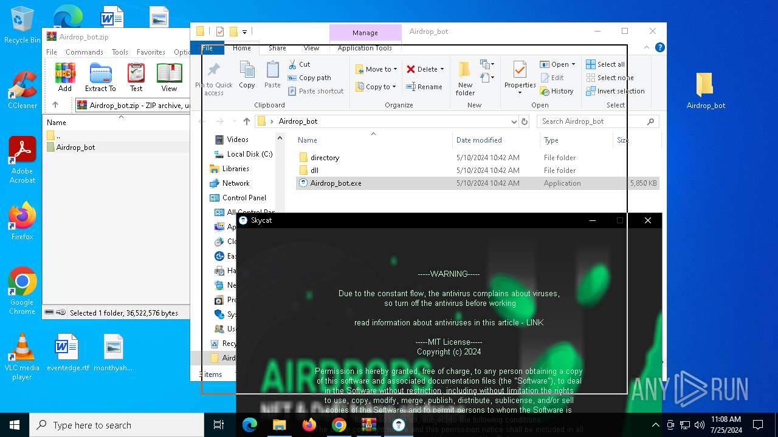Open VLC media player desktop shortcut
Viewport: 778px width, 437px height.
point(22,357)
